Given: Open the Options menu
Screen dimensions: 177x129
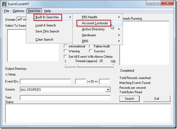Looking at the screenshot, I should tap(18, 11).
